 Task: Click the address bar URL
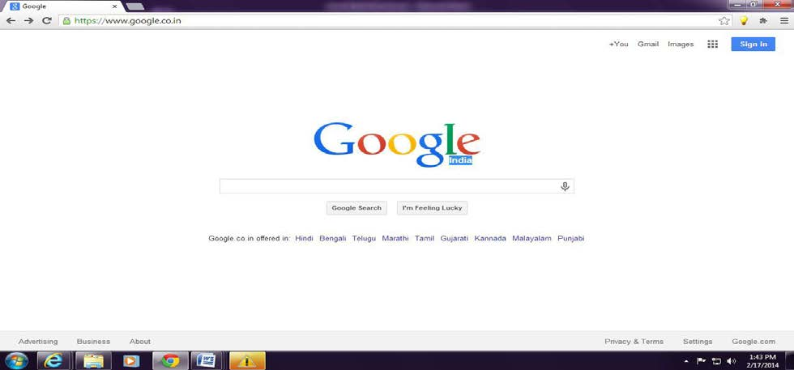128,21
